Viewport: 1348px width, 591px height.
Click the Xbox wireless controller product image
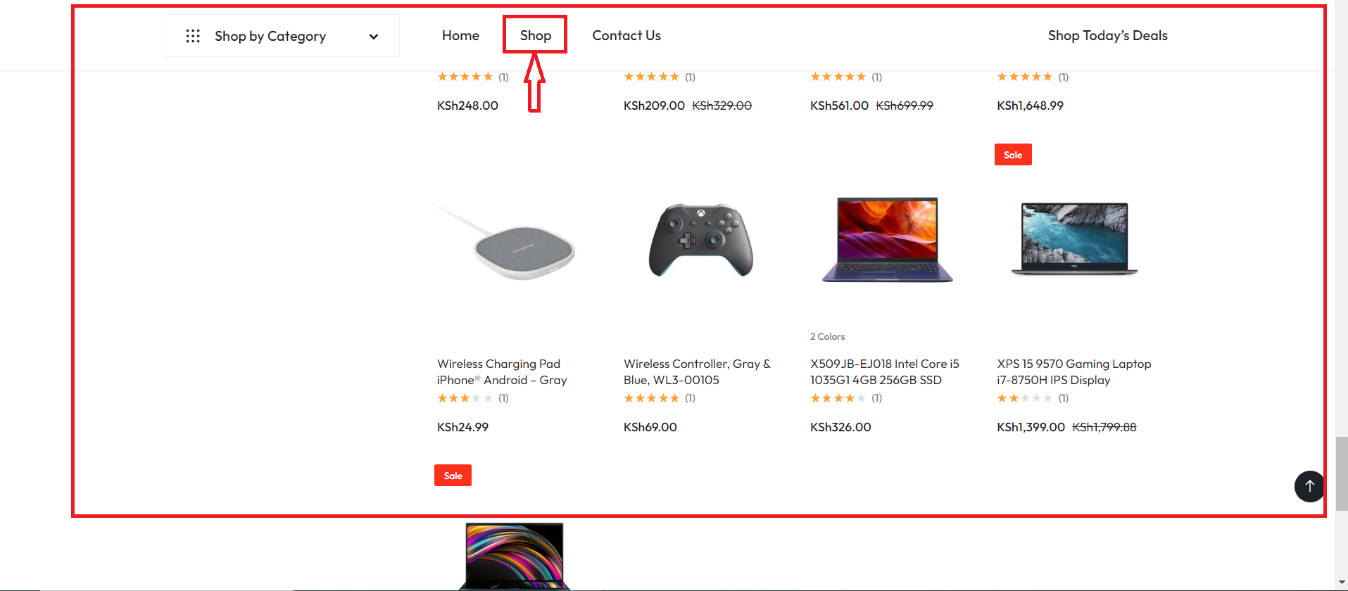tap(699, 239)
